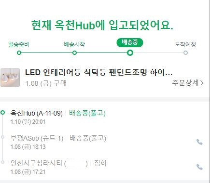Screen dimensions: 210x183
Task: Select the 발송준비 step label
Action: tap(19, 44)
